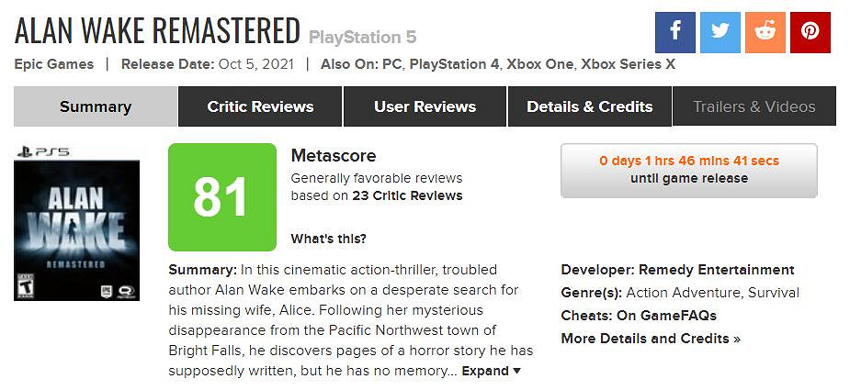Switch to the Summary tab

(x=96, y=106)
